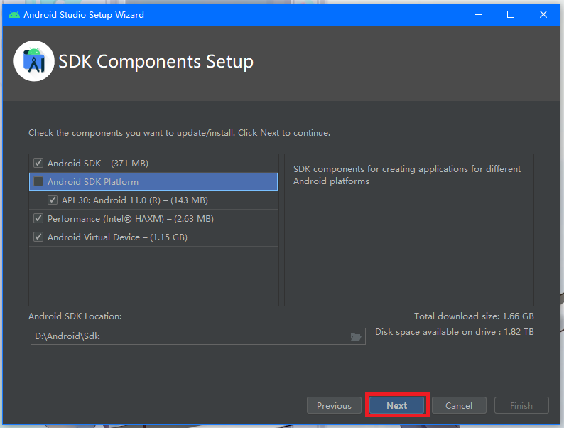Image resolution: width=564 pixels, height=428 pixels.
Task: Click the Android Studio logo beside SDK Components Setup
Action: click(x=34, y=61)
